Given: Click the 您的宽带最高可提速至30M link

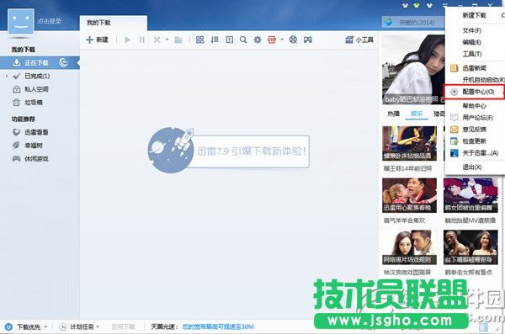Looking at the screenshot, I should (218, 327).
